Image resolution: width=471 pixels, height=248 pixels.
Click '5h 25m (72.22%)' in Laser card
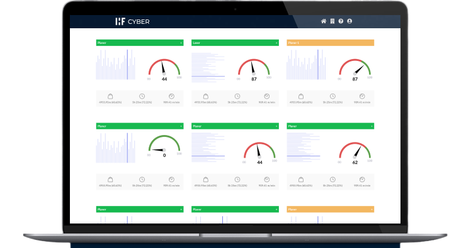pyautogui.click(x=237, y=102)
